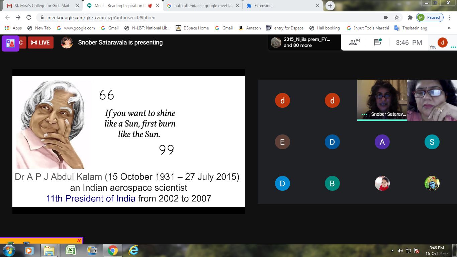457x257 pixels.
Task: Switch to St. Mira's College Mail tab
Action: point(41,6)
